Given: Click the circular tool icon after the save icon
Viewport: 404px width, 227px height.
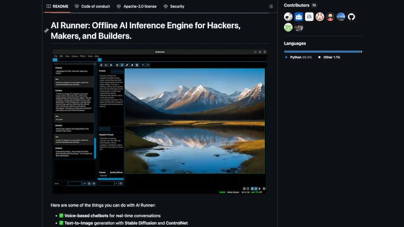Looking at the screenshot, I should [117, 65].
